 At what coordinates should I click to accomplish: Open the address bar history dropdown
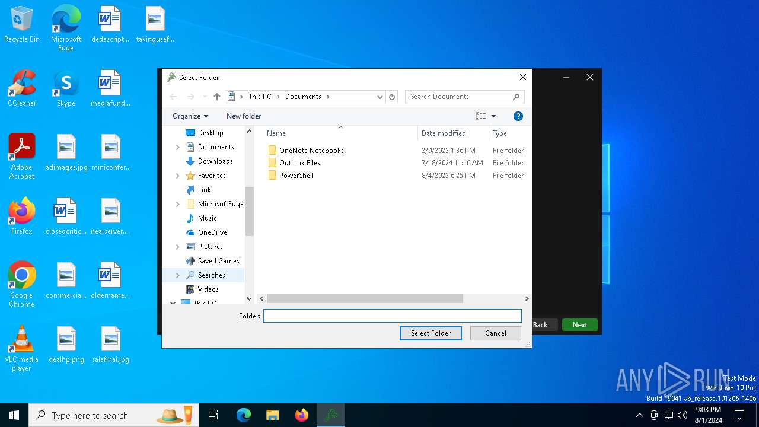point(380,97)
